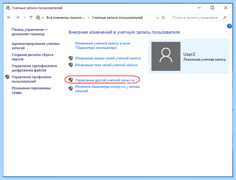Open Управление сертификатами шифрования файлов
This screenshot has height=180, width=236.
[34, 68]
